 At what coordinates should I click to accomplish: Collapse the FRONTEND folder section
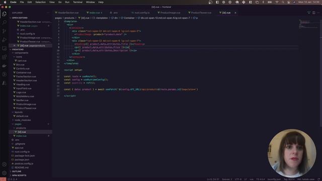(18, 49)
